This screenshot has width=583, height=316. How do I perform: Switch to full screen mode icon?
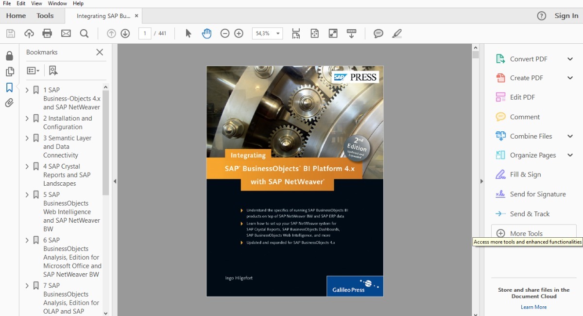(x=333, y=34)
